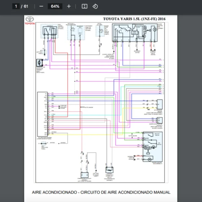Viewport: 202px width, 202px height.
Task: Click the zoom in plus button
Action: click(x=69, y=6)
